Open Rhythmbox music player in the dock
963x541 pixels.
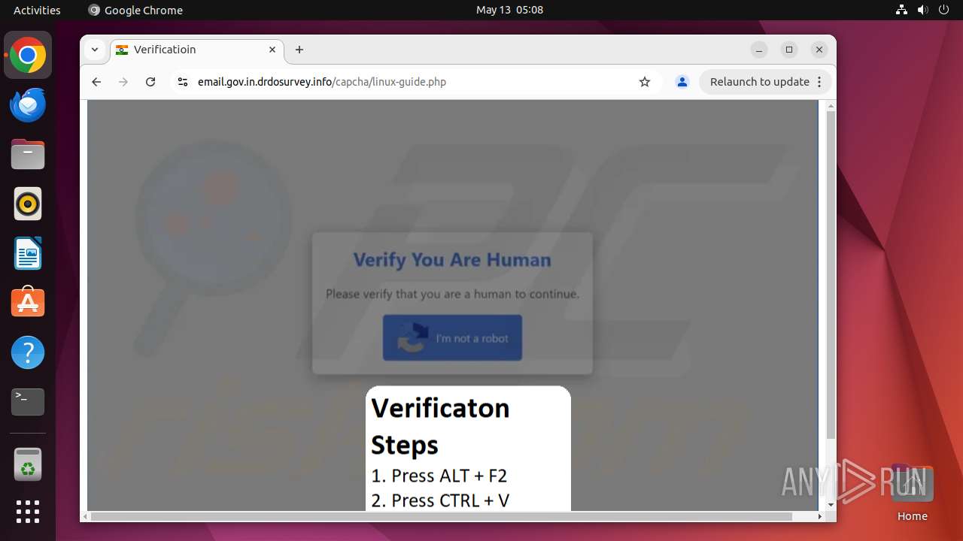(28, 204)
